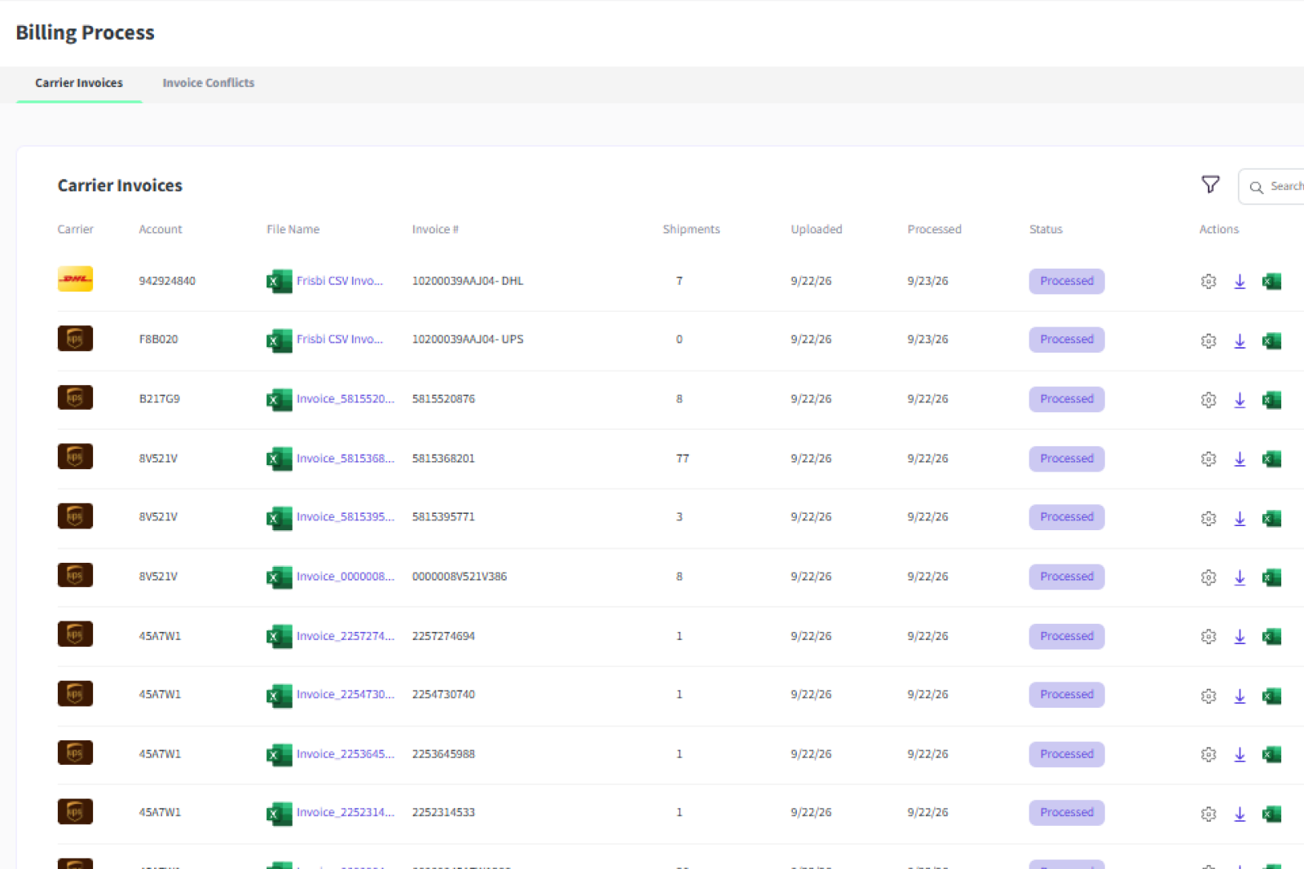The width and height of the screenshot is (1304, 869).
Task: Open the filter icon for Carrier Invoices
Action: 1210,185
